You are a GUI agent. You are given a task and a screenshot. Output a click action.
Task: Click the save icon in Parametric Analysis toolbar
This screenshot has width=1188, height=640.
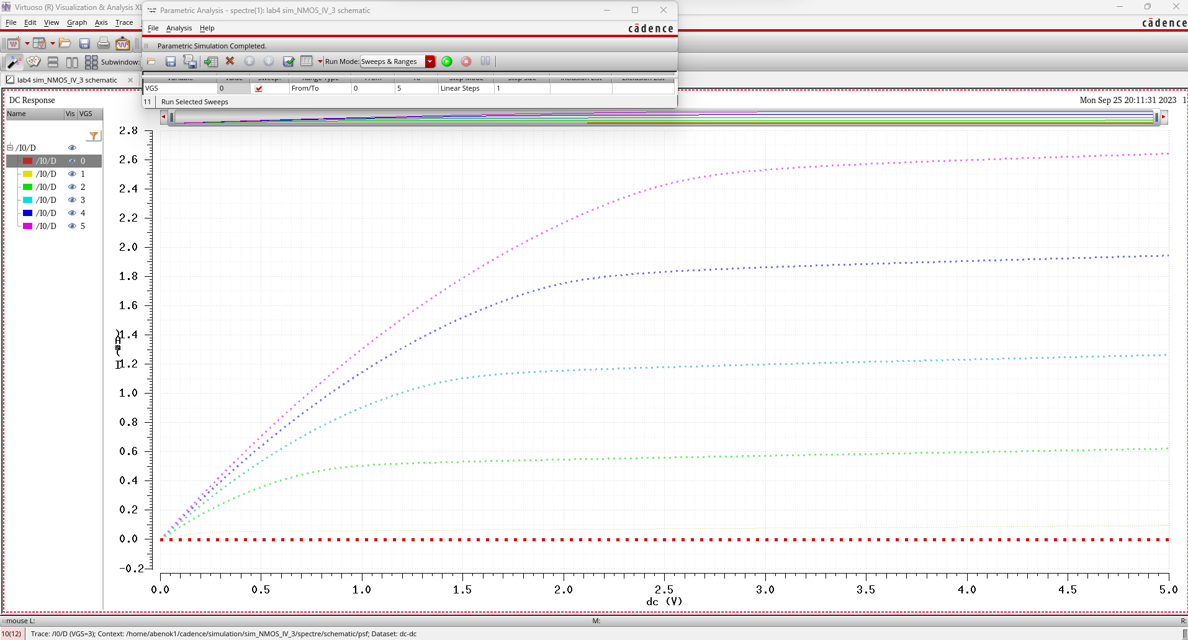pyautogui.click(x=171, y=61)
